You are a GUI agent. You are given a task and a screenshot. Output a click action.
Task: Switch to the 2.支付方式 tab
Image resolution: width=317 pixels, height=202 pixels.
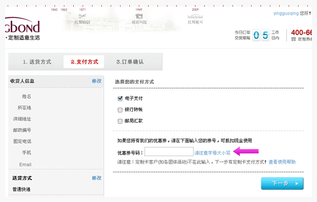(x=84, y=62)
